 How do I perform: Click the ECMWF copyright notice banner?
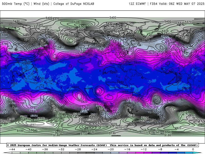pos(102,145)
